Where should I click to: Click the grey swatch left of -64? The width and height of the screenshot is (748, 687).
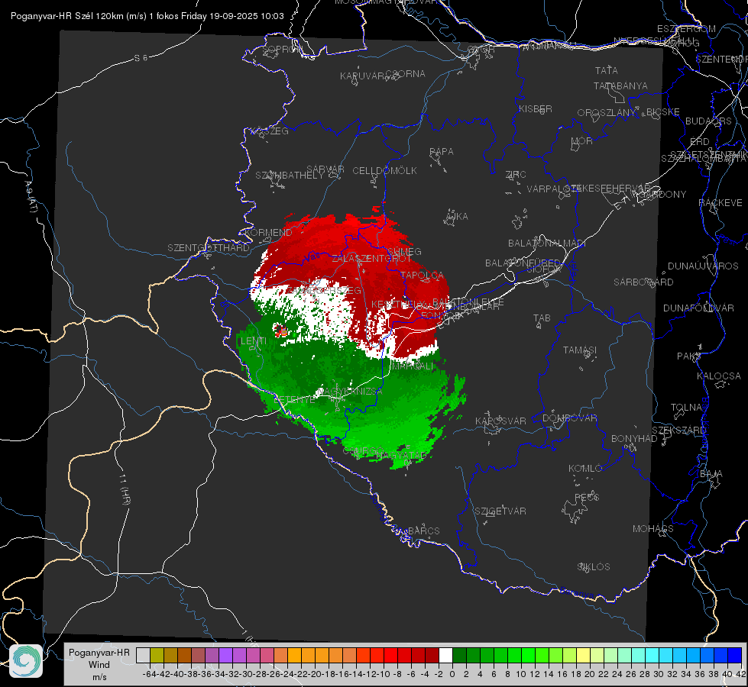tap(143, 655)
